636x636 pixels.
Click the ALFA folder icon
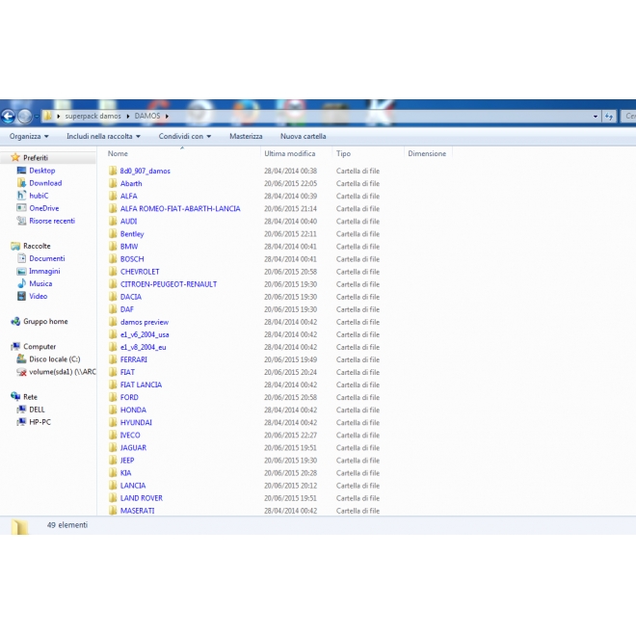pos(113,196)
